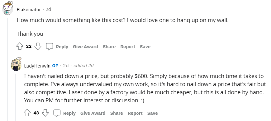271x121 pixels.
Task: Report LadyHenwin's reply
Action: click(135, 113)
